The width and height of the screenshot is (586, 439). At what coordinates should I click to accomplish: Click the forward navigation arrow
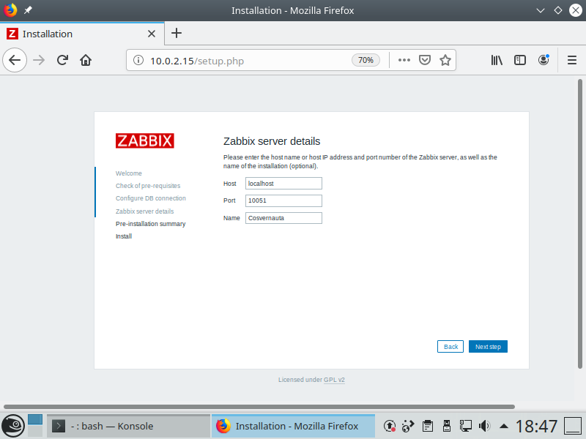pos(39,60)
